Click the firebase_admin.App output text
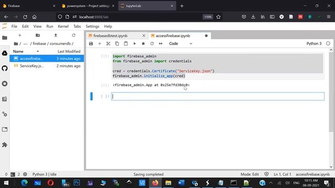This screenshot has width=335, height=188. [151, 85]
